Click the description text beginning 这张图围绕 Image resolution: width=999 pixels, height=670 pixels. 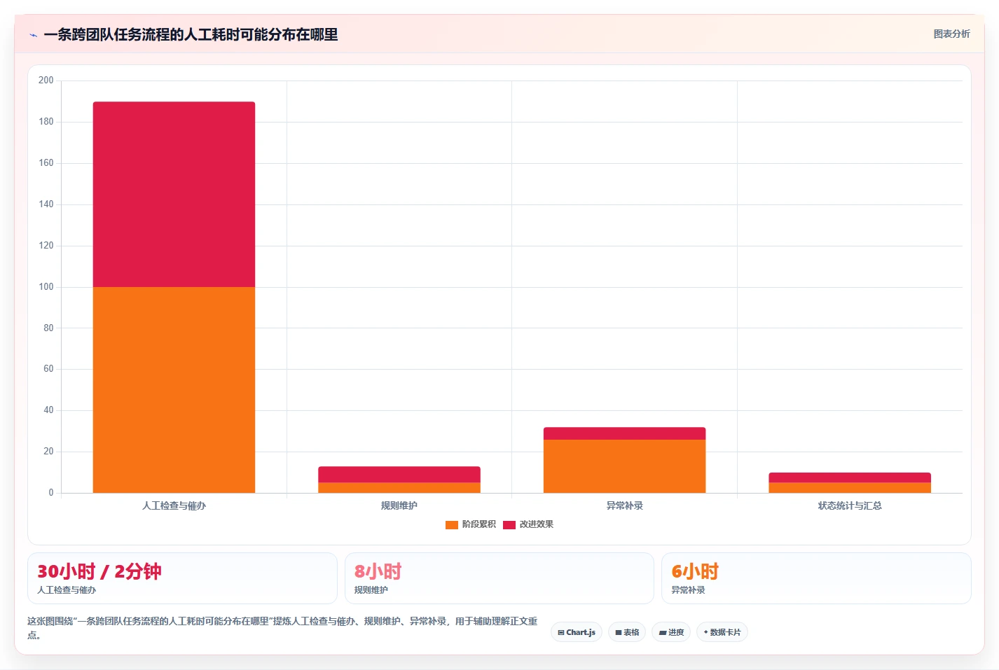pyautogui.click(x=282, y=628)
